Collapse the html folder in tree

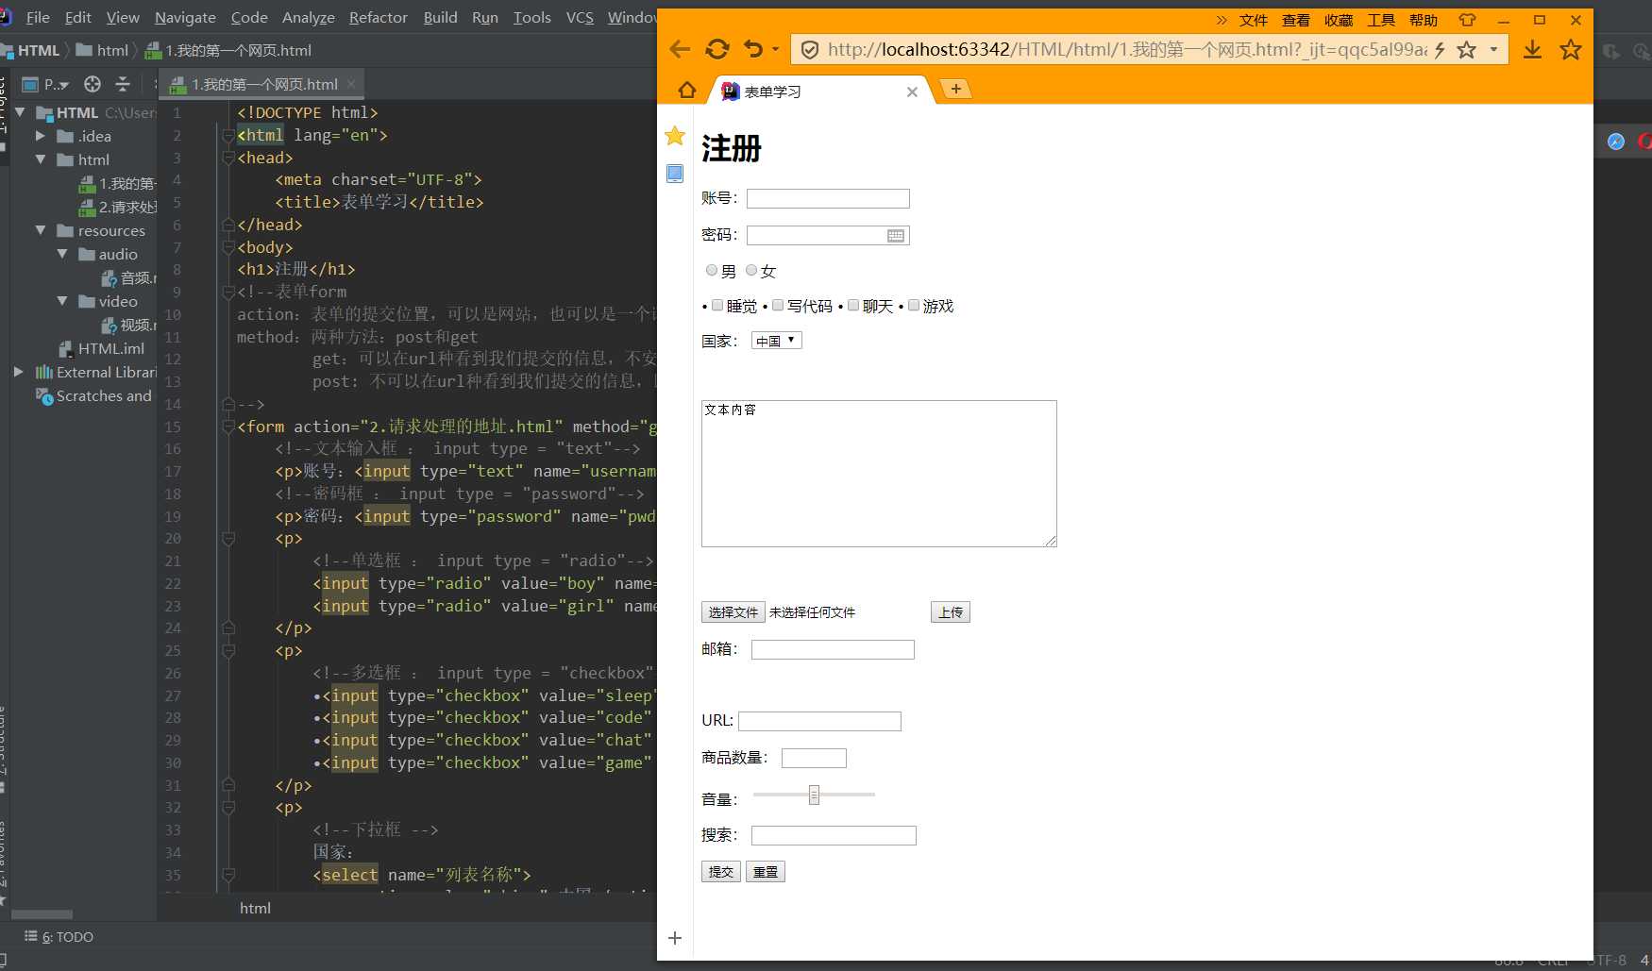(x=41, y=159)
